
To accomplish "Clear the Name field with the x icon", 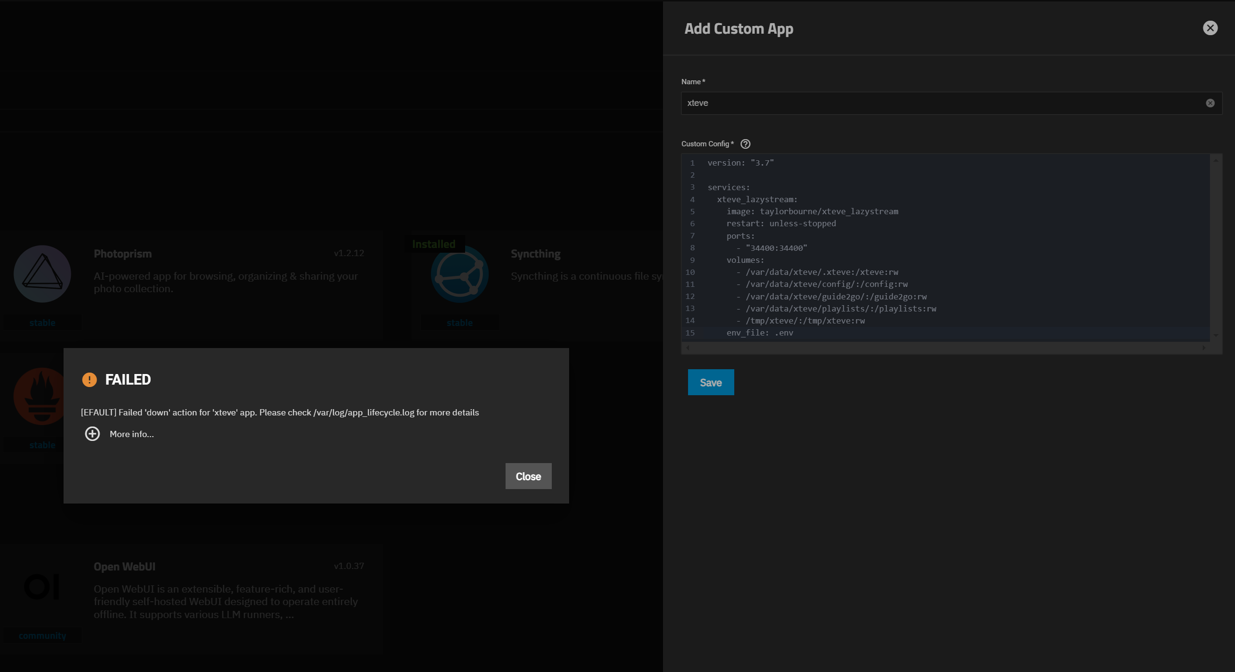I will point(1210,103).
